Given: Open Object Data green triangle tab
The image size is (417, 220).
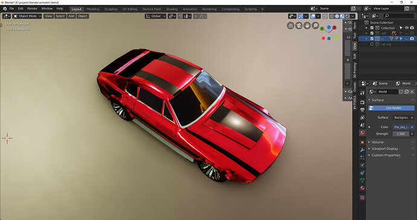Looking at the screenshot, I should point(362,180).
